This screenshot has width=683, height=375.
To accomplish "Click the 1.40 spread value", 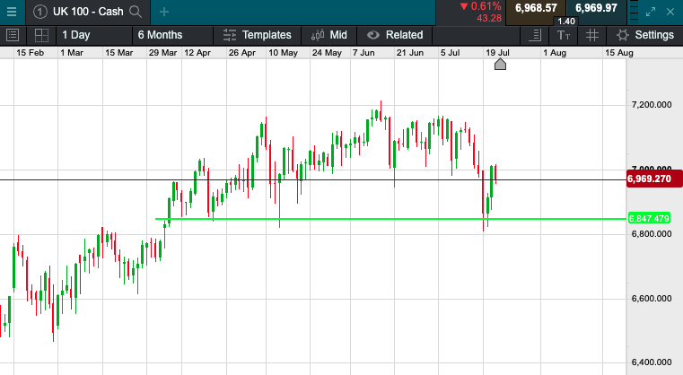I will 565,22.
